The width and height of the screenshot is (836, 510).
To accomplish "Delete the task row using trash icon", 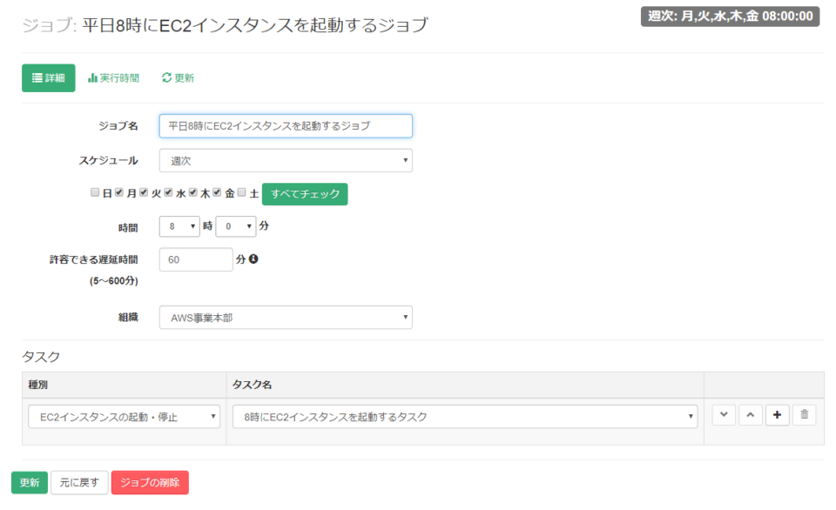I will (x=804, y=415).
